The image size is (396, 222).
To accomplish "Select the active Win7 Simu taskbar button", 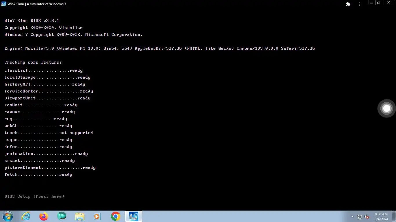I will pyautogui.click(x=133, y=216).
